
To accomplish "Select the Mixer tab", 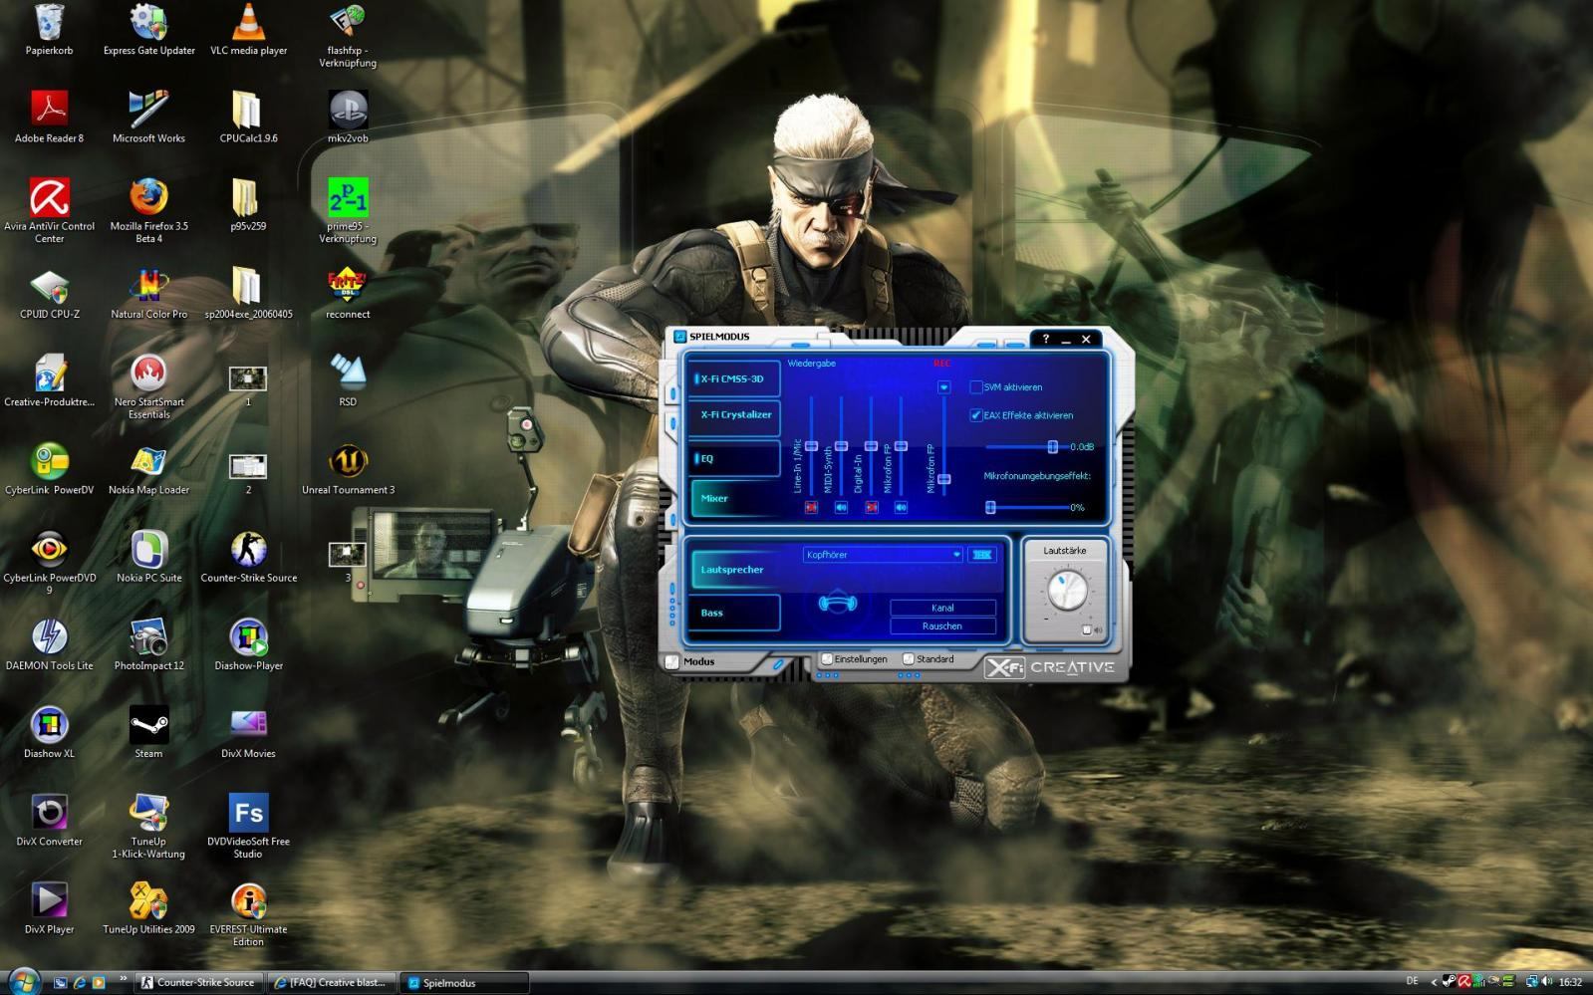I will point(735,498).
